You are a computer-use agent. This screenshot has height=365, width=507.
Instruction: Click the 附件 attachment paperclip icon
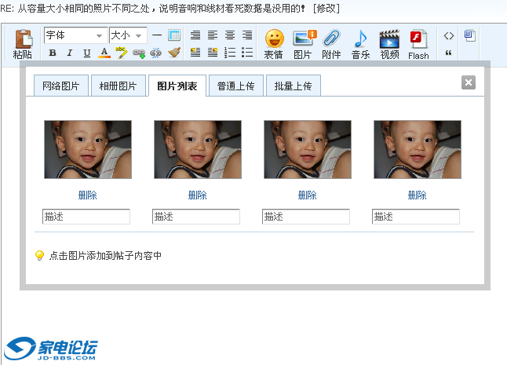[331, 44]
